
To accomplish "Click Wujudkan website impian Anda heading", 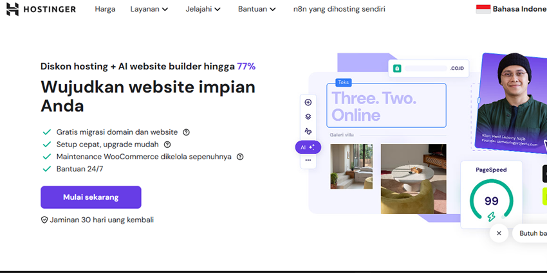I will tap(148, 96).
